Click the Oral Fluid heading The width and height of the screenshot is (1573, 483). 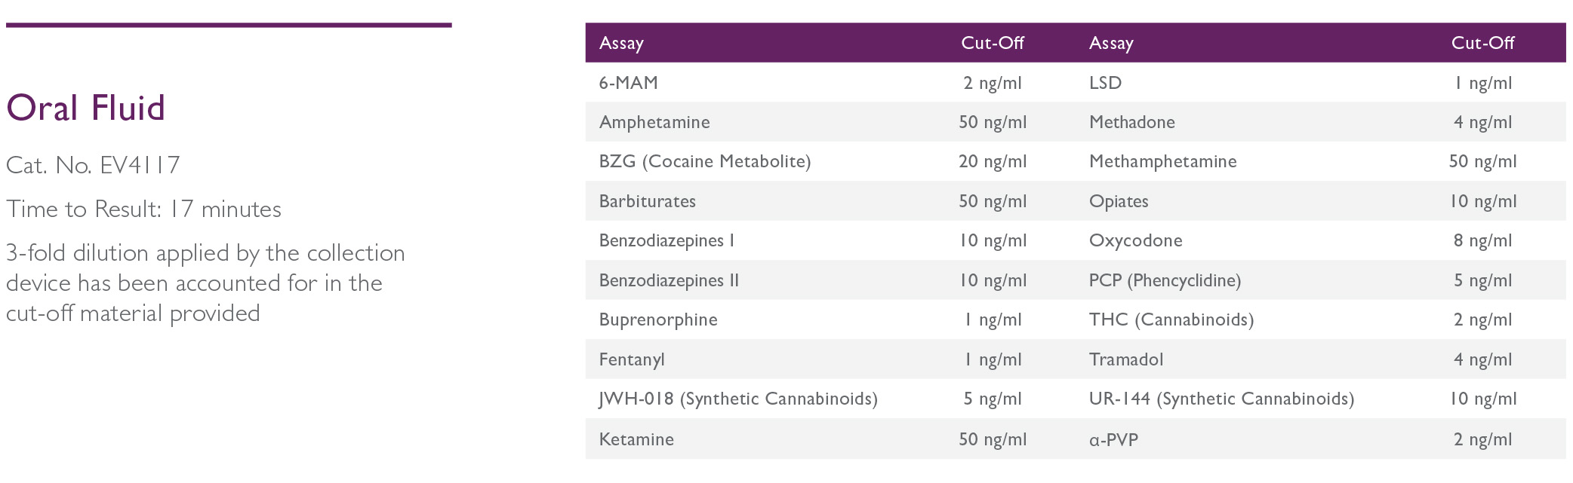(x=85, y=108)
